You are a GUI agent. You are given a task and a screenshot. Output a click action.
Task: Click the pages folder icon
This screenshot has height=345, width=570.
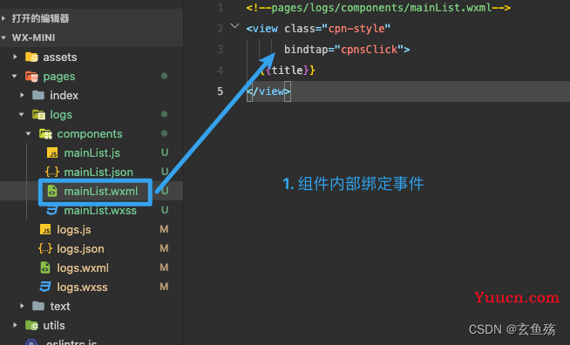tap(31, 77)
